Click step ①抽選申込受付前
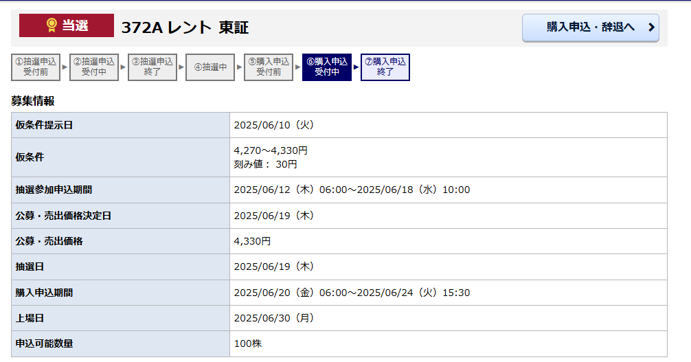691x362 pixels. pyautogui.click(x=36, y=67)
